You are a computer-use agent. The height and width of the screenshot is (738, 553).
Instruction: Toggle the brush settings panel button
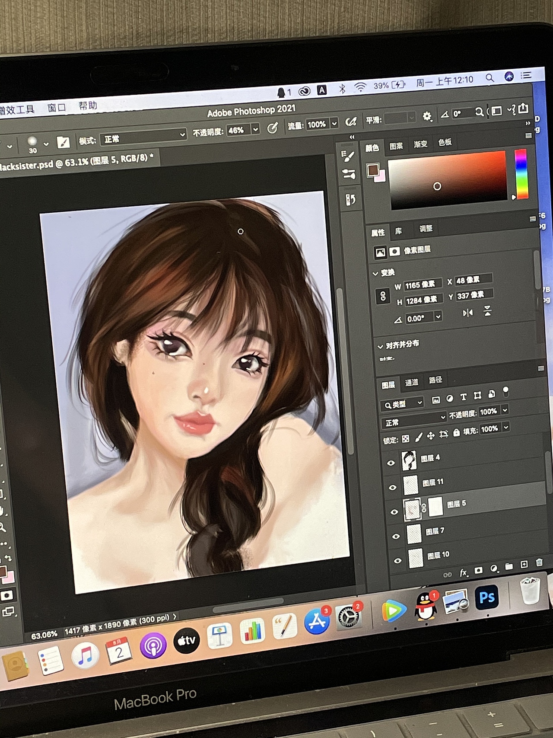pos(63,142)
